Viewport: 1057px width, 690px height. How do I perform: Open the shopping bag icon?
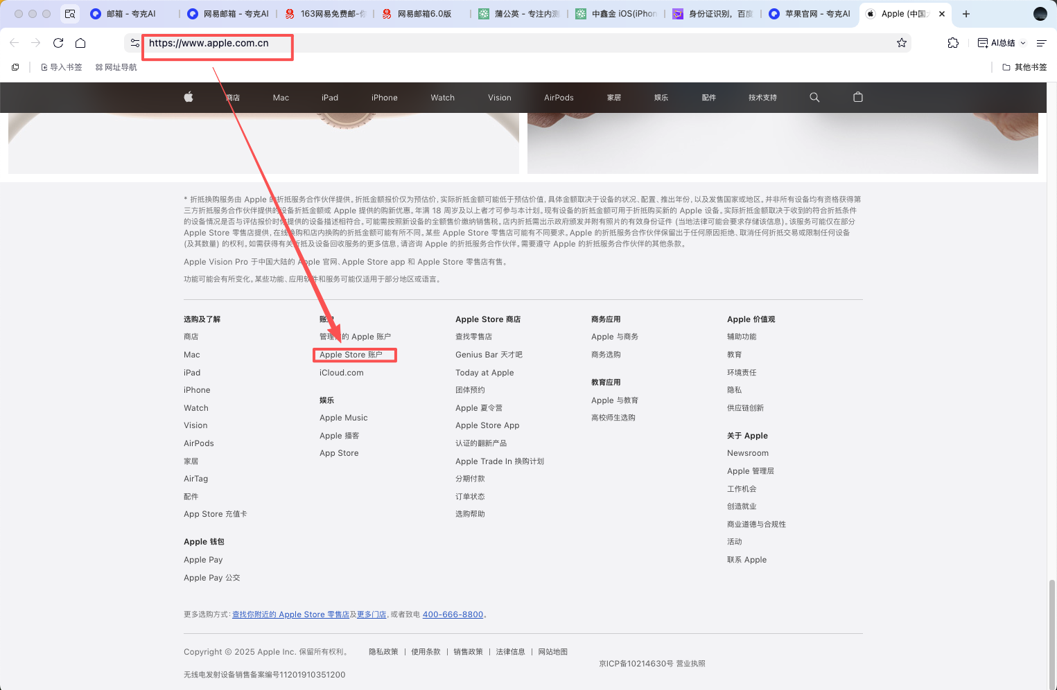click(x=858, y=97)
